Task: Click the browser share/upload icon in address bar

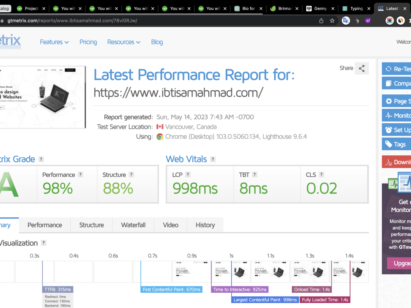Action: (x=321, y=21)
